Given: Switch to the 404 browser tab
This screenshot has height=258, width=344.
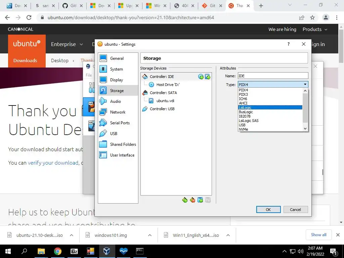Looking at the screenshot, I should (x=184, y=6).
